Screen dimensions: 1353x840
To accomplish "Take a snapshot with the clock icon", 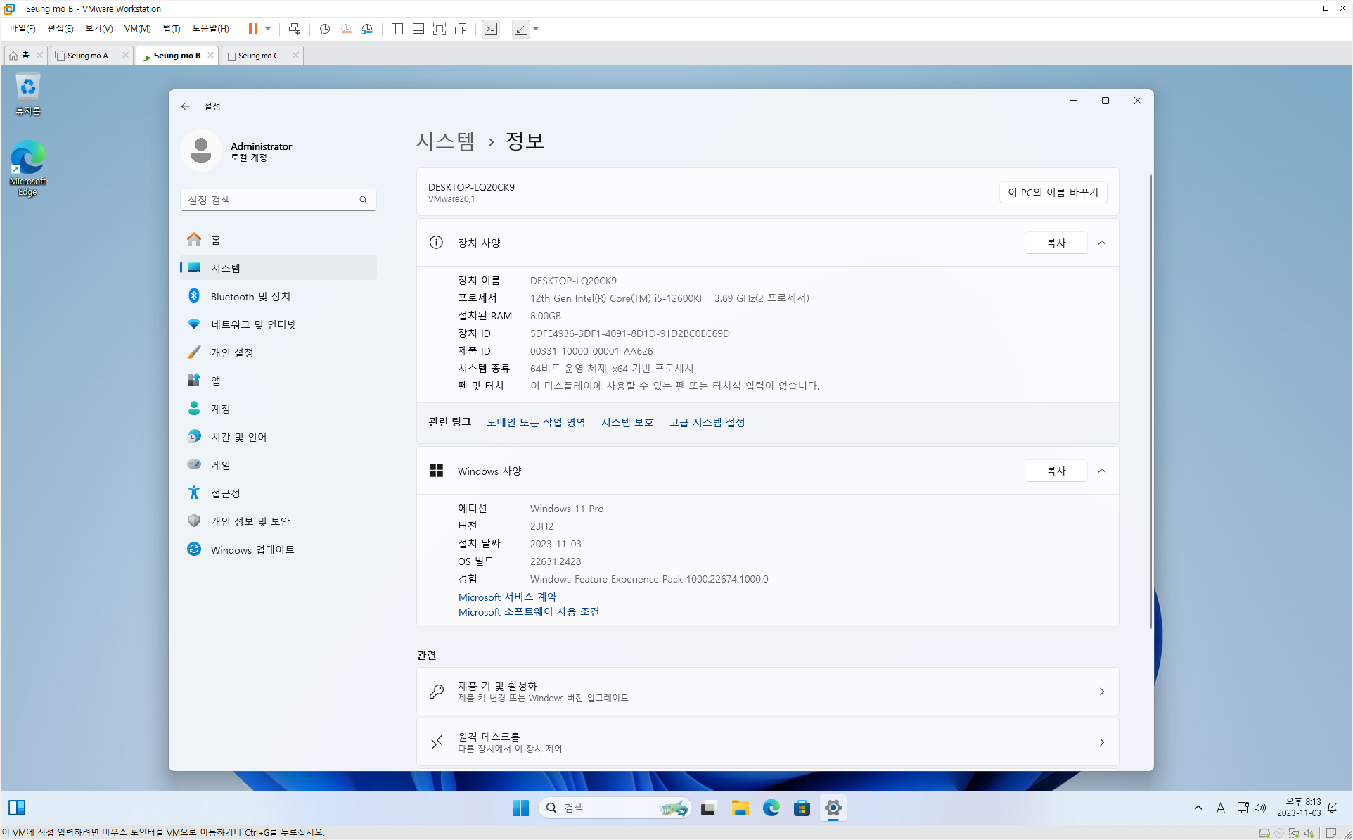I will tap(324, 29).
